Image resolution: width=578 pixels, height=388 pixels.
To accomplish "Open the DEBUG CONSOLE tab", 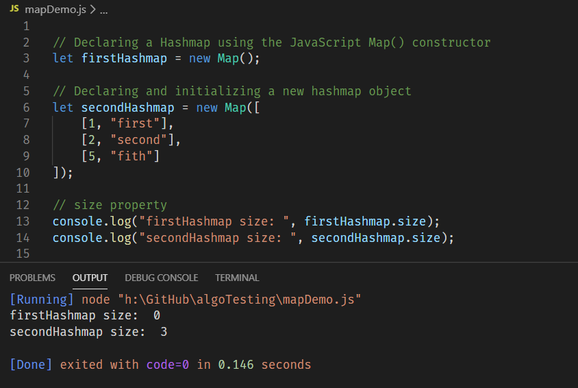I will (x=162, y=278).
